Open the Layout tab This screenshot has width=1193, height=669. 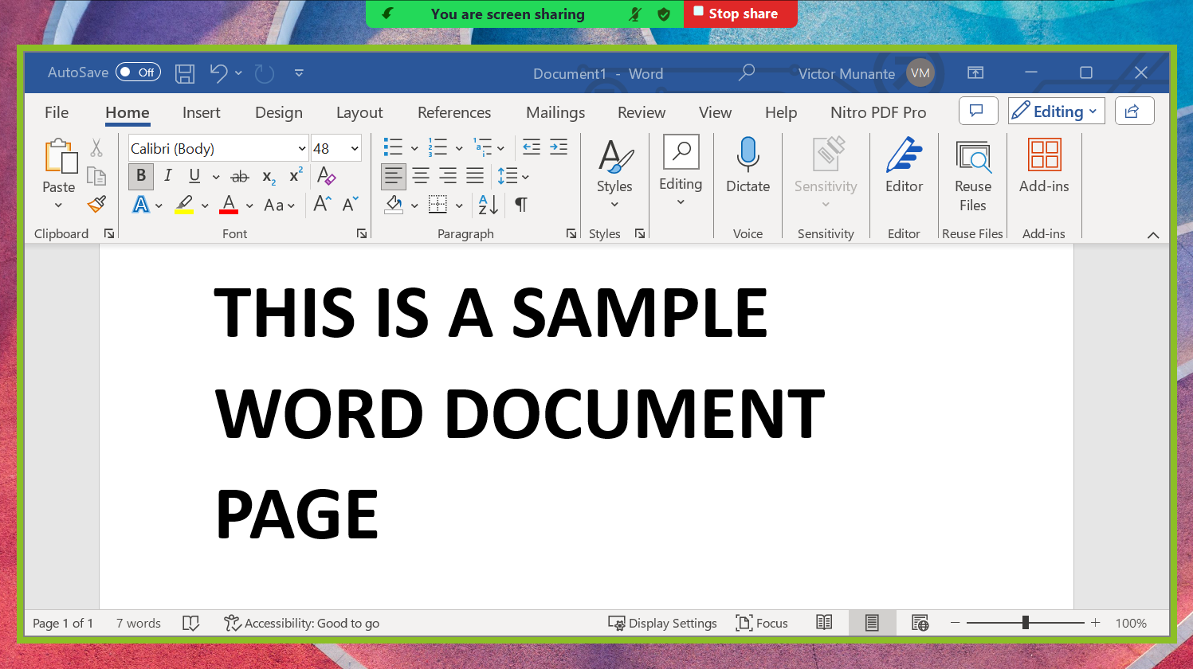[359, 112]
